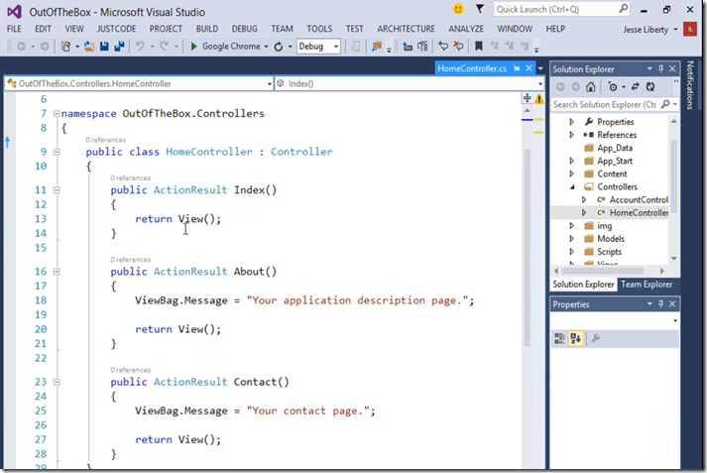Click the Property Pages wrench icon

596,338
